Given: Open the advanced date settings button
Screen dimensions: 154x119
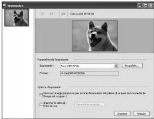Looking at the screenshot, I should (89, 104).
